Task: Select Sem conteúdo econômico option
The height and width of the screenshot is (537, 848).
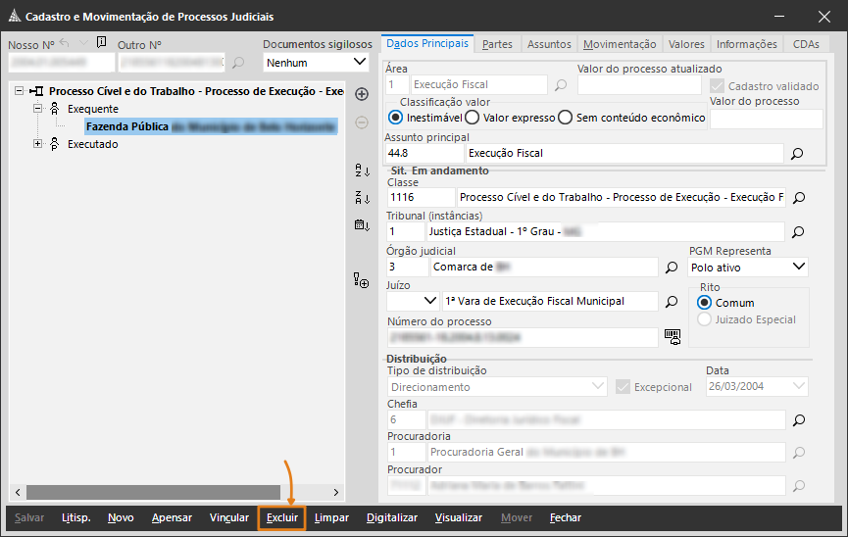Action: point(565,118)
